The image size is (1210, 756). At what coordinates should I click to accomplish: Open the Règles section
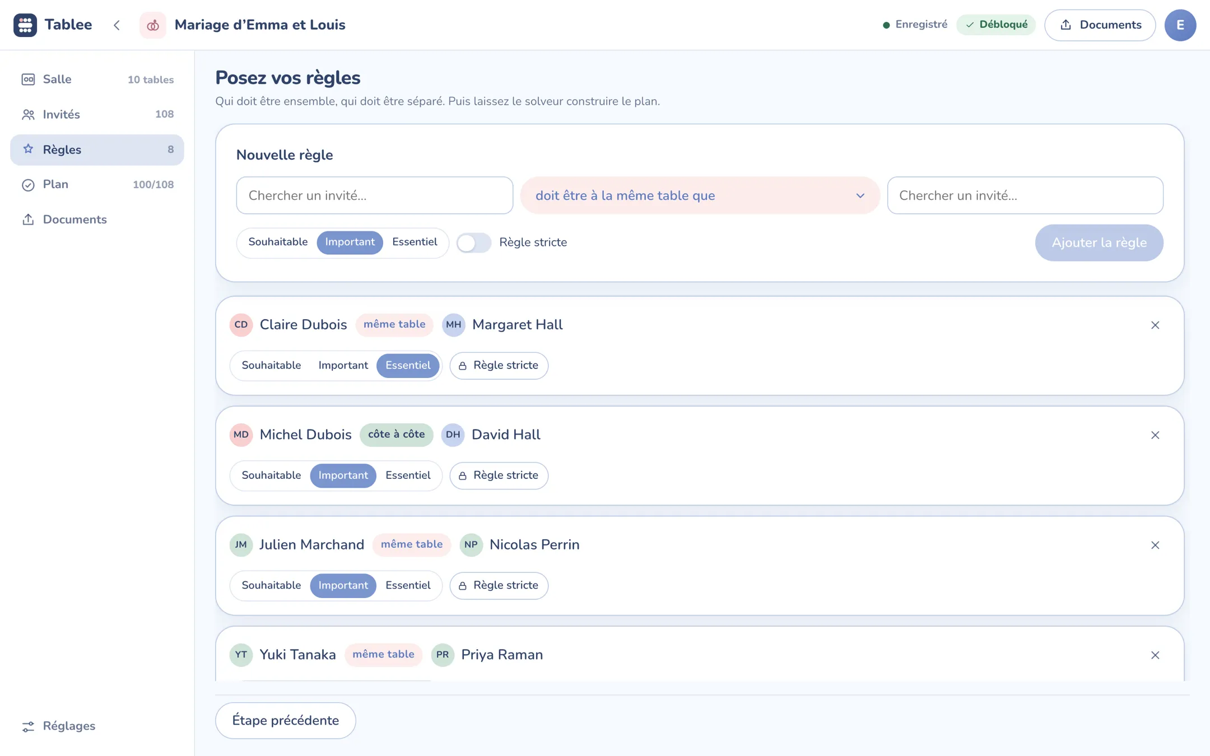click(97, 150)
